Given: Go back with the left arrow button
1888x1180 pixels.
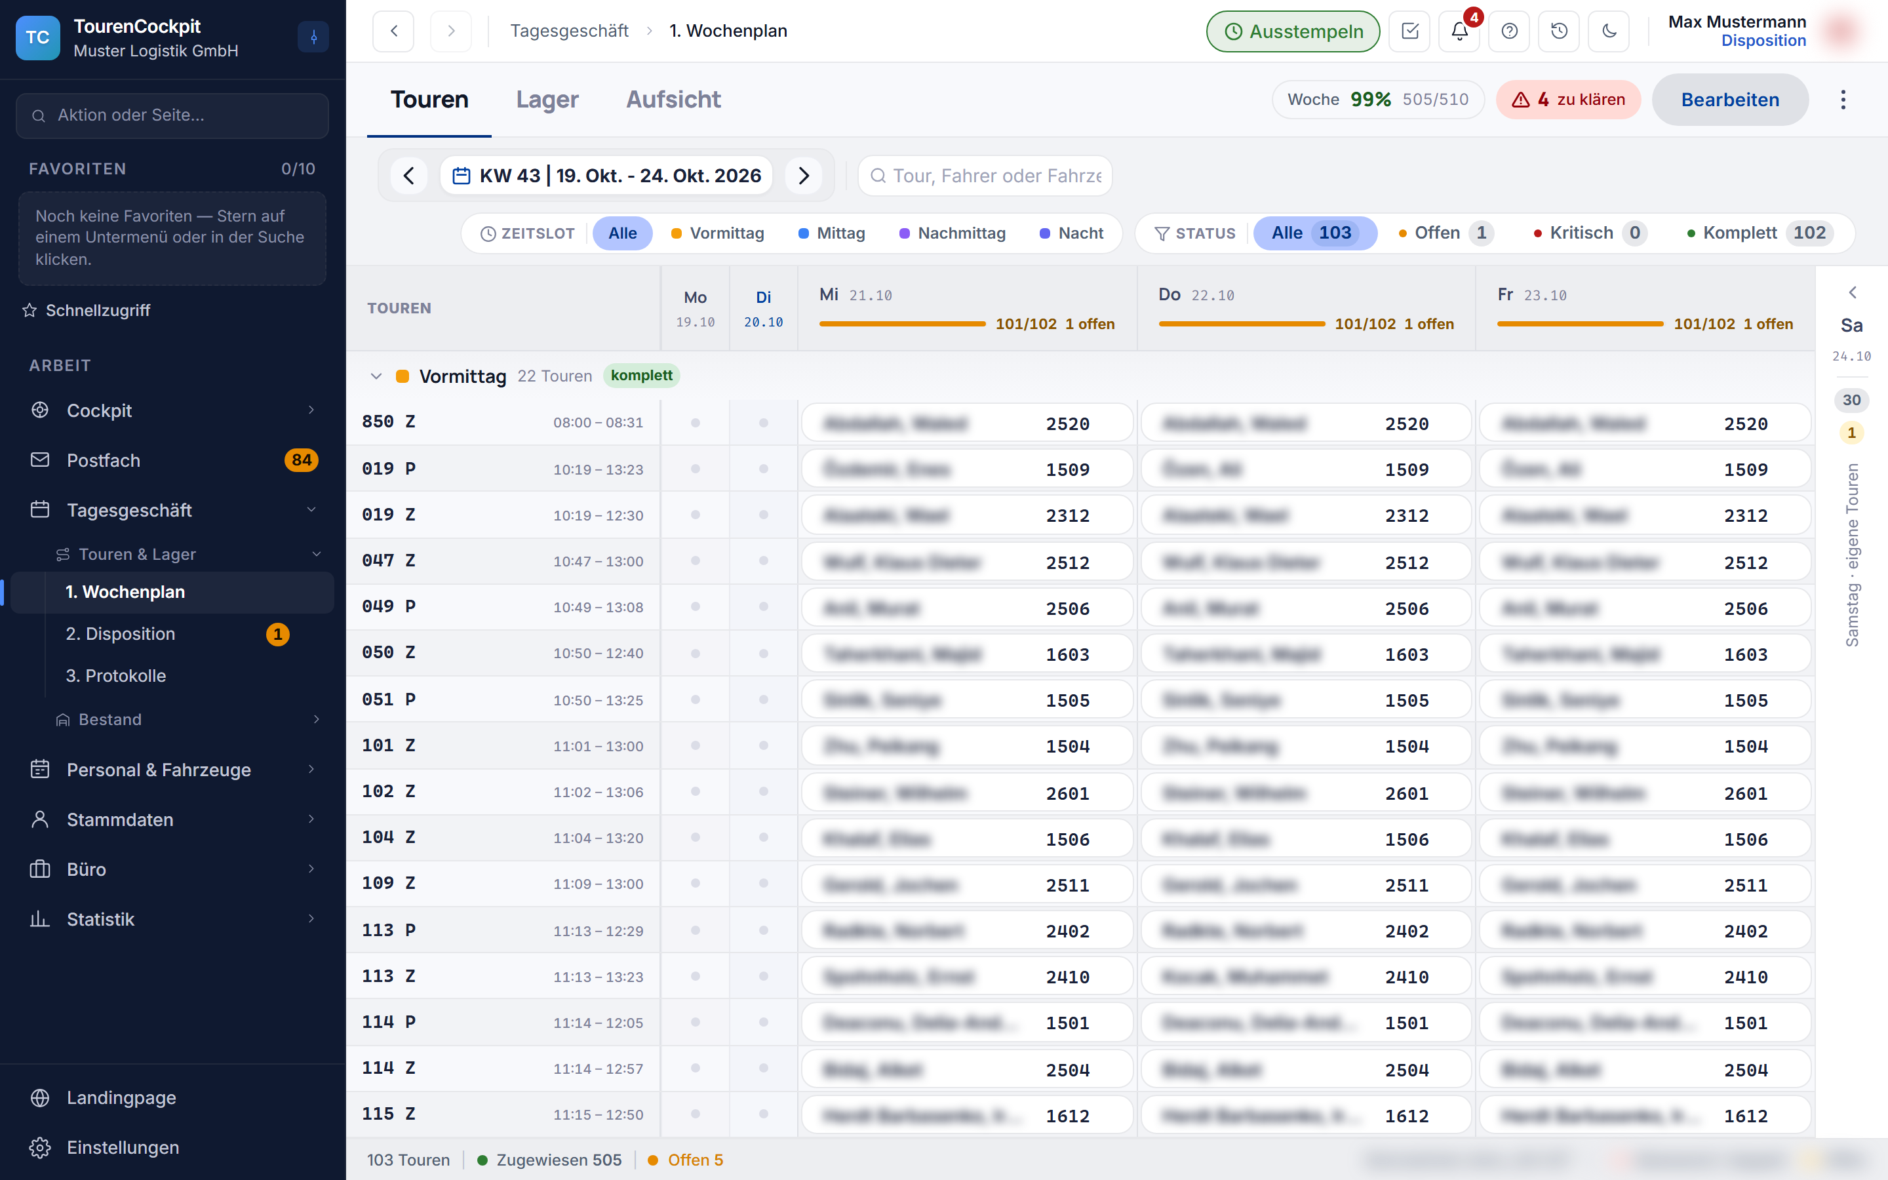Looking at the screenshot, I should click(x=393, y=31).
